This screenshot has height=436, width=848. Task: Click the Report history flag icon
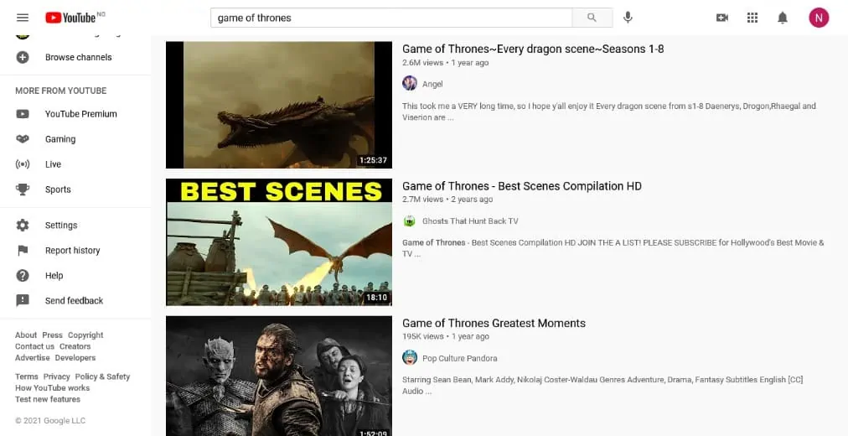click(x=23, y=251)
